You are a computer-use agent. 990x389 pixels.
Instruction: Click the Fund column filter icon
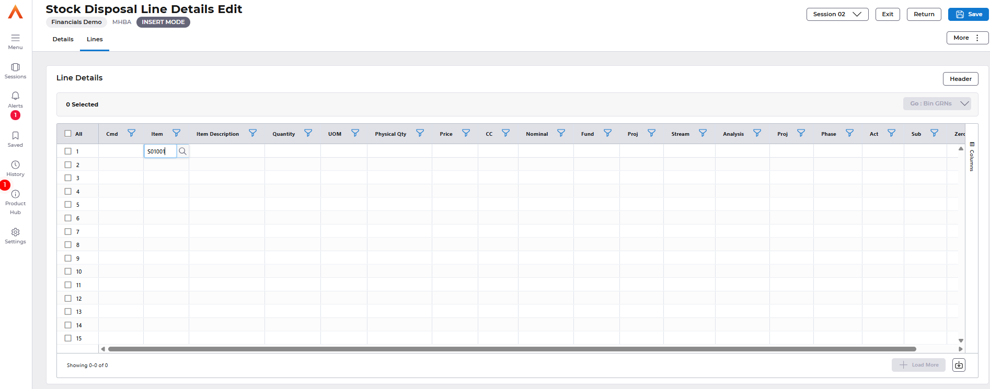(608, 133)
